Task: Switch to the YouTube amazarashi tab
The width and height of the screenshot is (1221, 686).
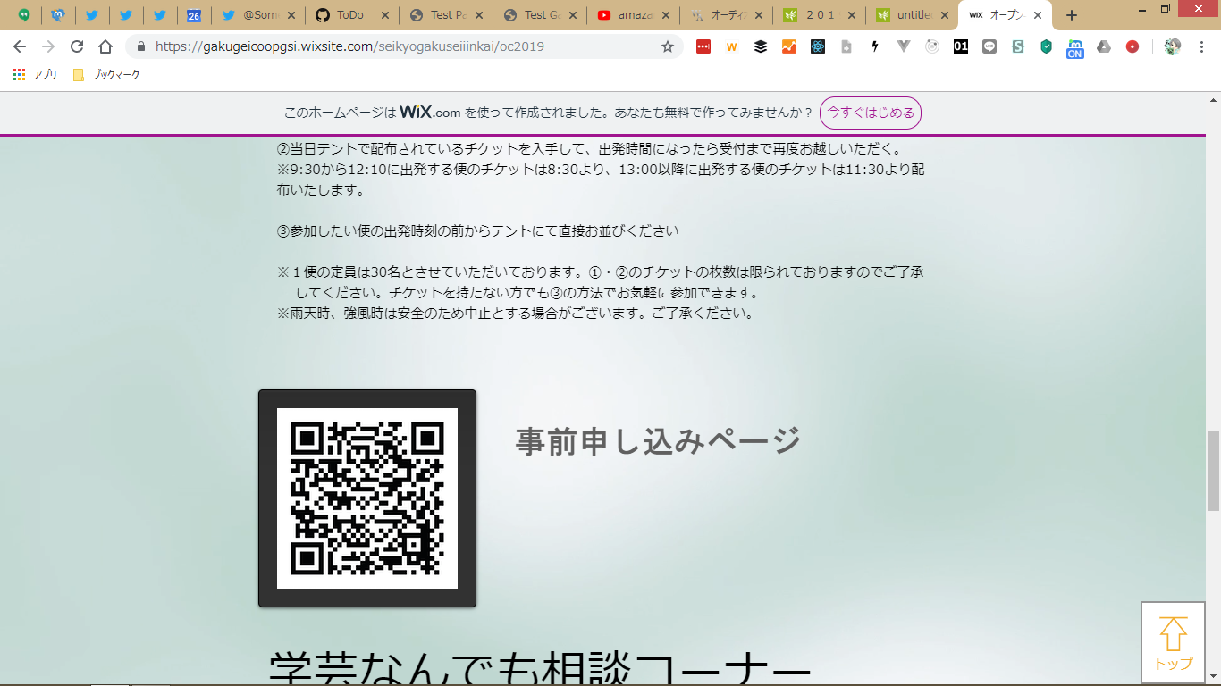Action: click(x=630, y=15)
